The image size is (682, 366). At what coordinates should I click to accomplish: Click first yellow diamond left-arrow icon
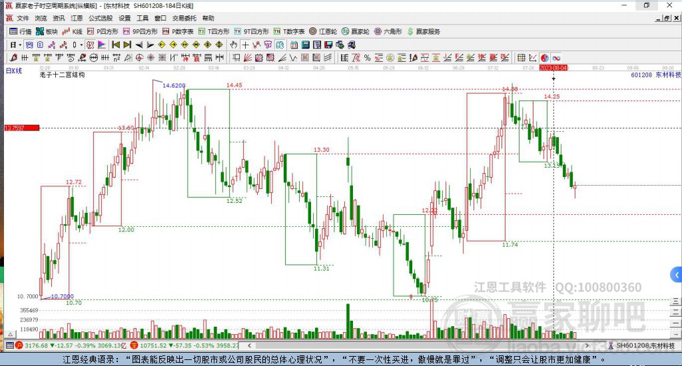[162, 45]
